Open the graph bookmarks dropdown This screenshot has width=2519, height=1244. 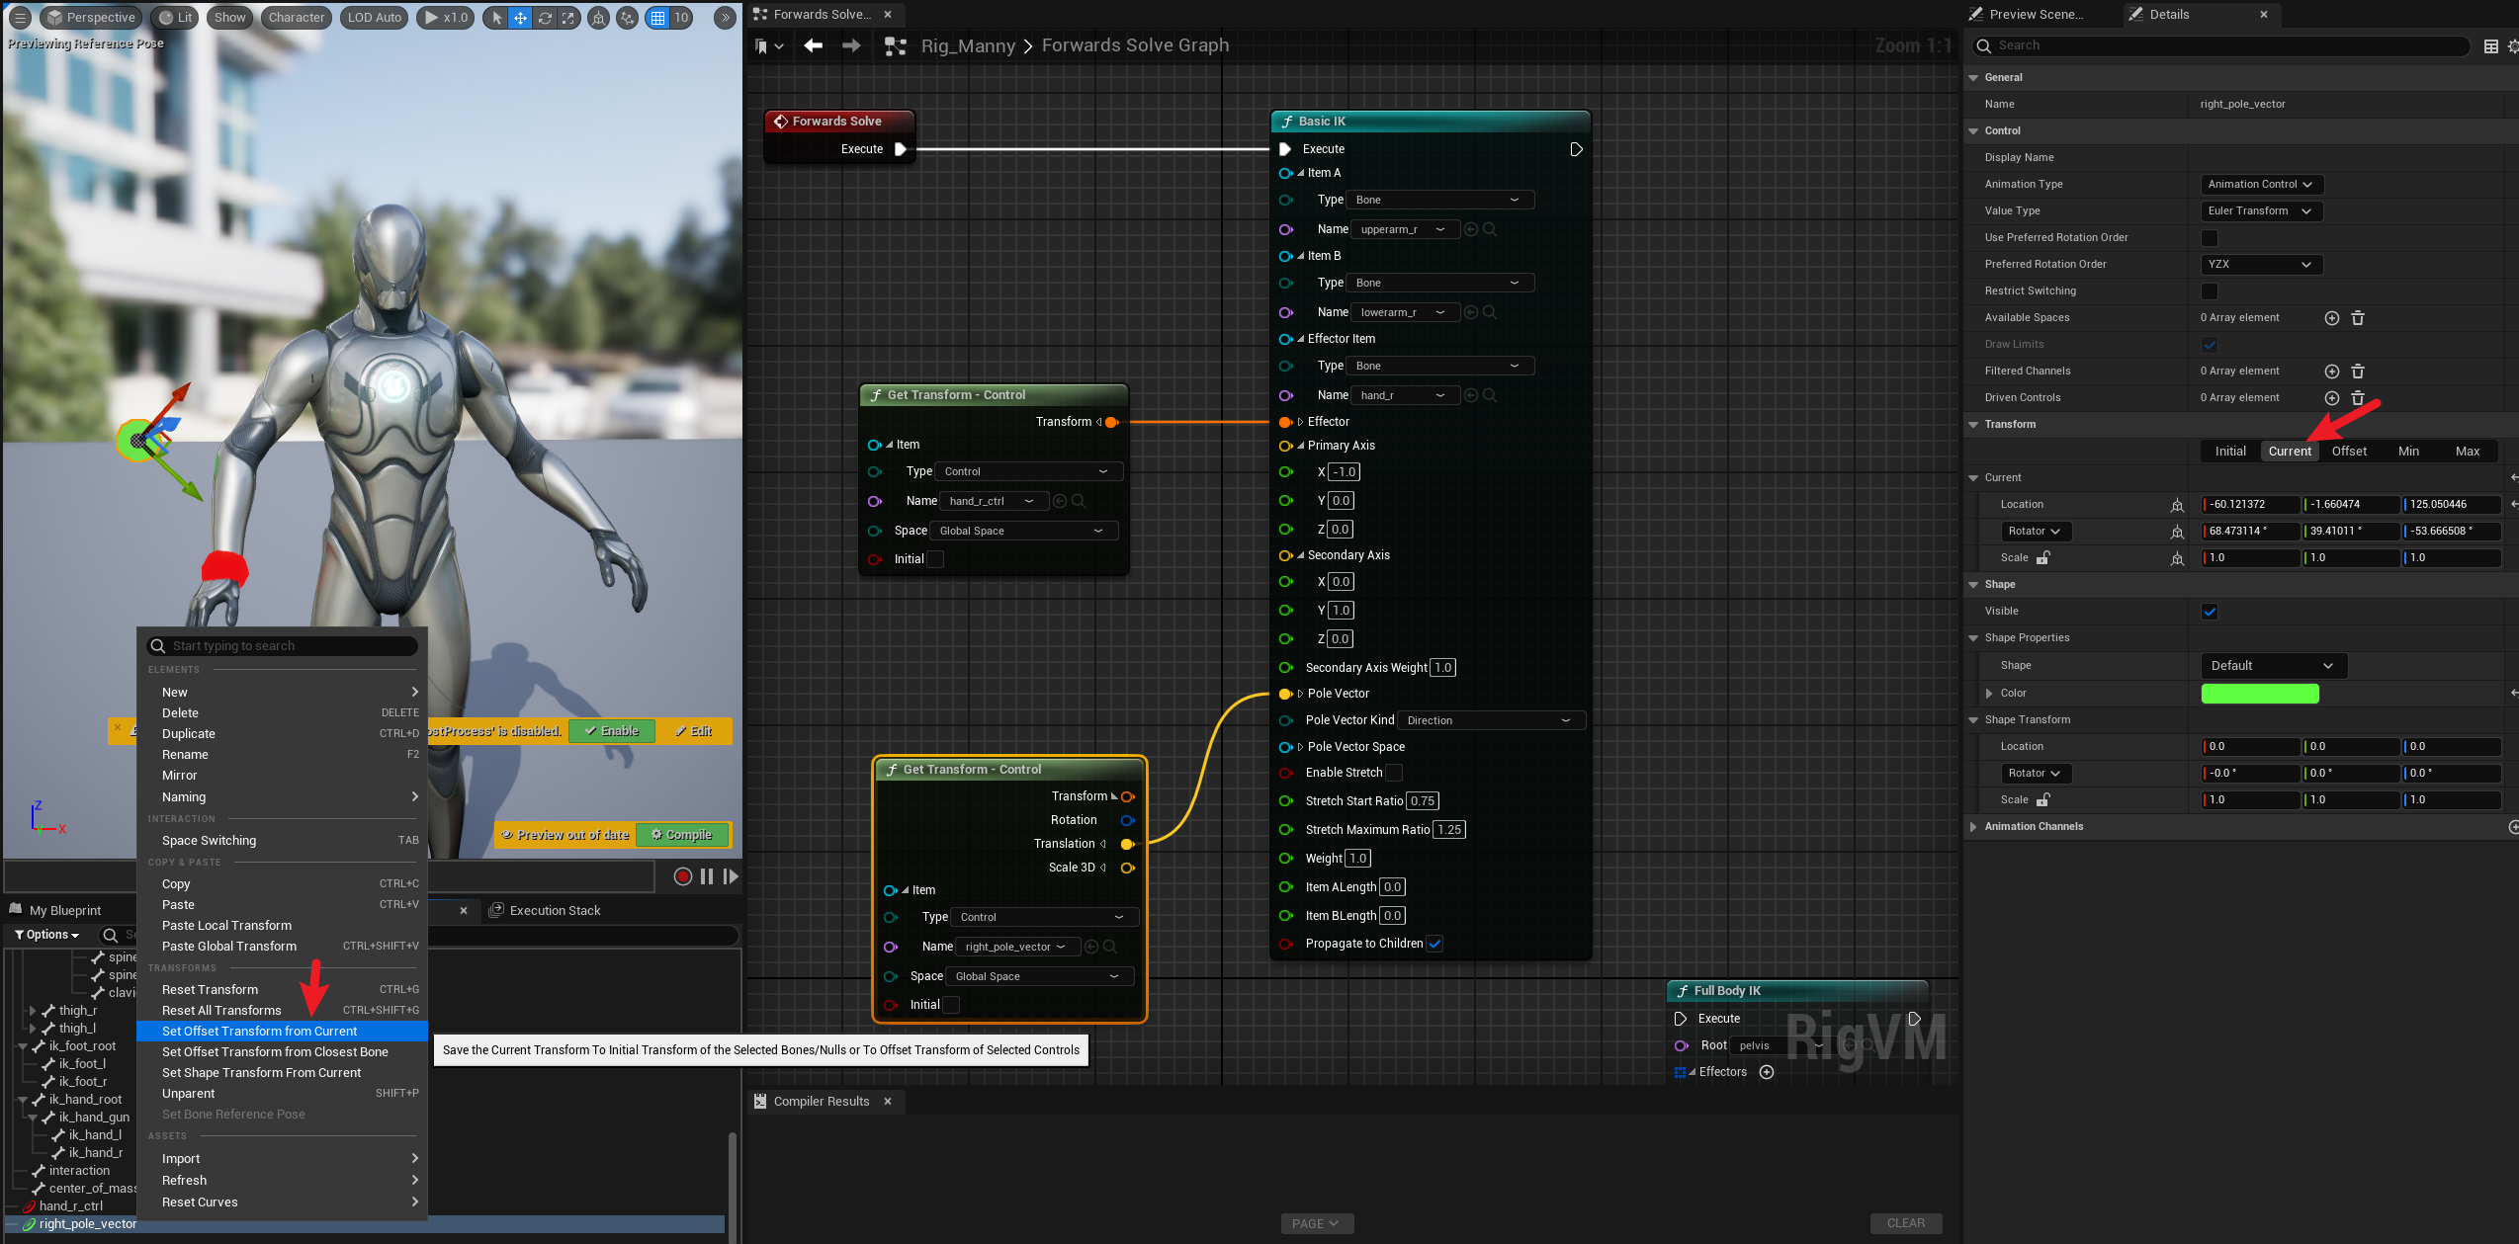click(x=768, y=46)
